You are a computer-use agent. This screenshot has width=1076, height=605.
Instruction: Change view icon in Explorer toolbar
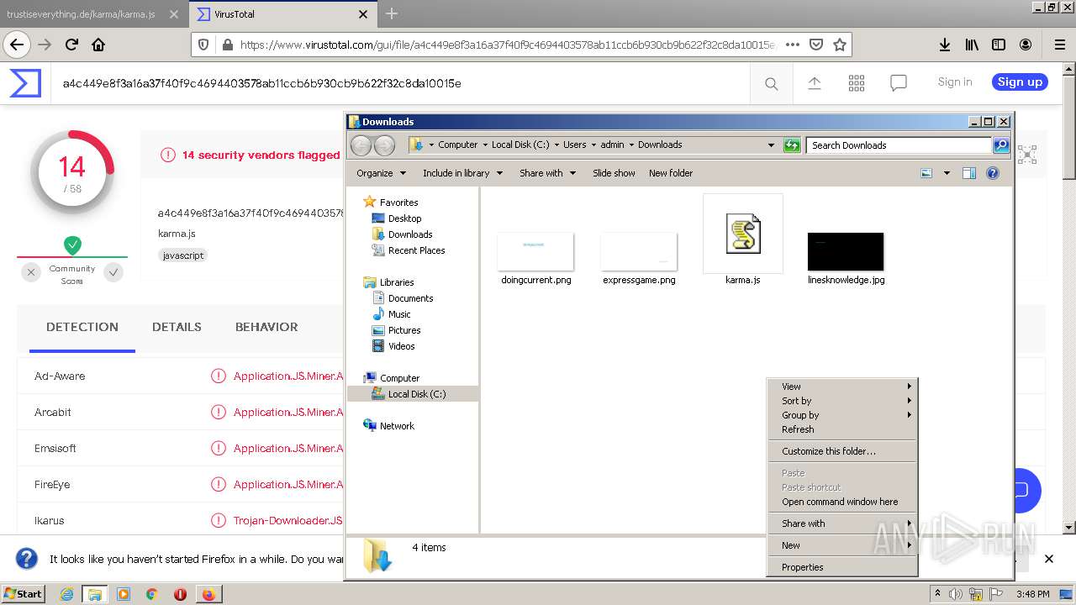926,173
